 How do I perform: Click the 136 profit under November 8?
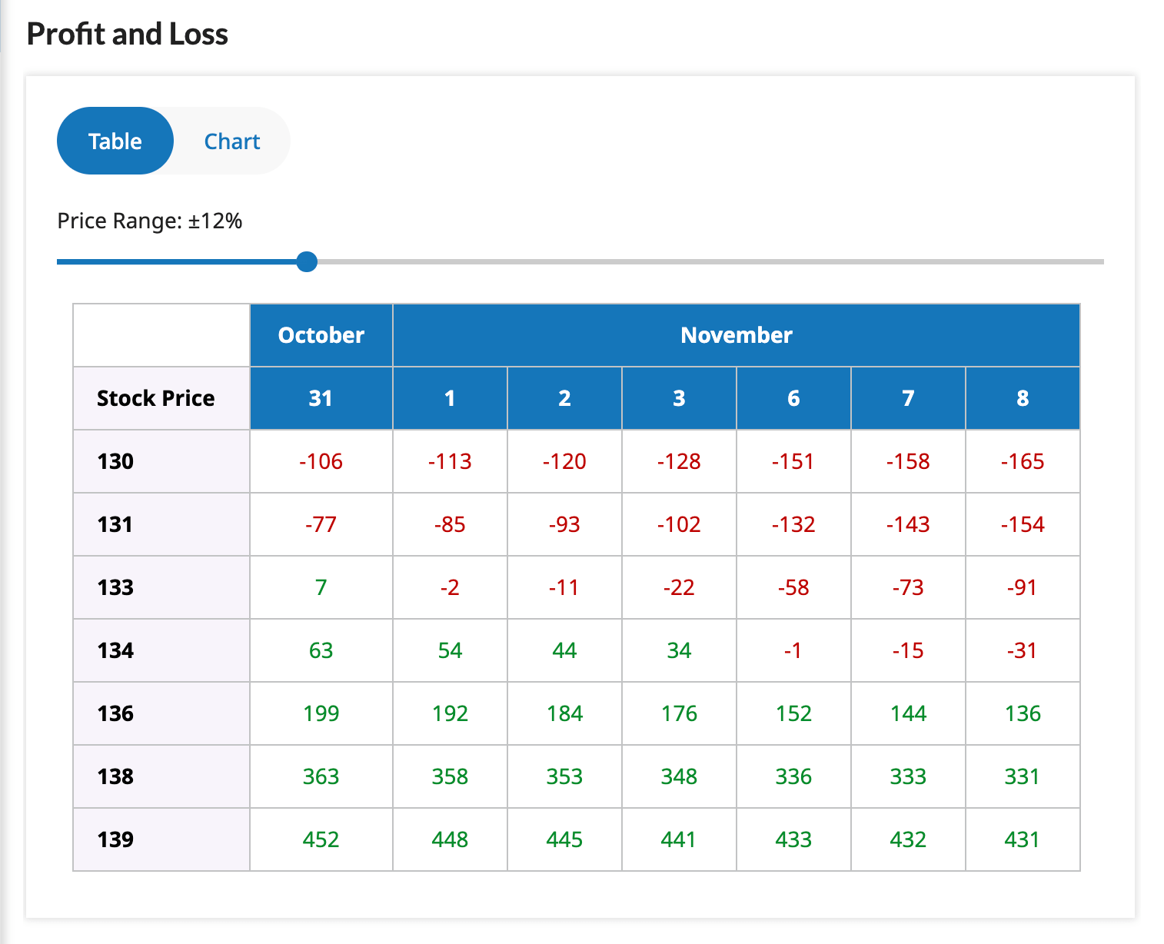click(1023, 713)
